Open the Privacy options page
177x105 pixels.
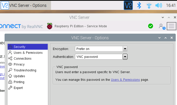pyautogui.click(x=19, y=64)
